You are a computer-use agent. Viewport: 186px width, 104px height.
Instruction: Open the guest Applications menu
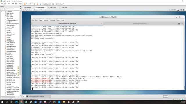click(x=28, y=10)
